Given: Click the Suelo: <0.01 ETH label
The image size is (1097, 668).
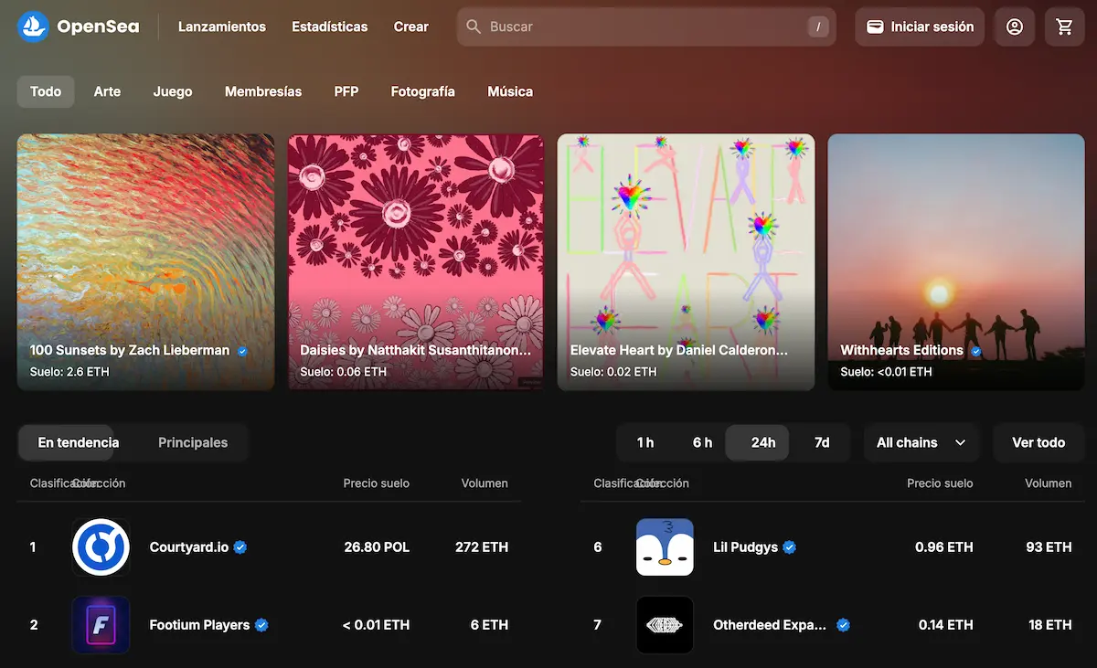Looking at the screenshot, I should (887, 372).
